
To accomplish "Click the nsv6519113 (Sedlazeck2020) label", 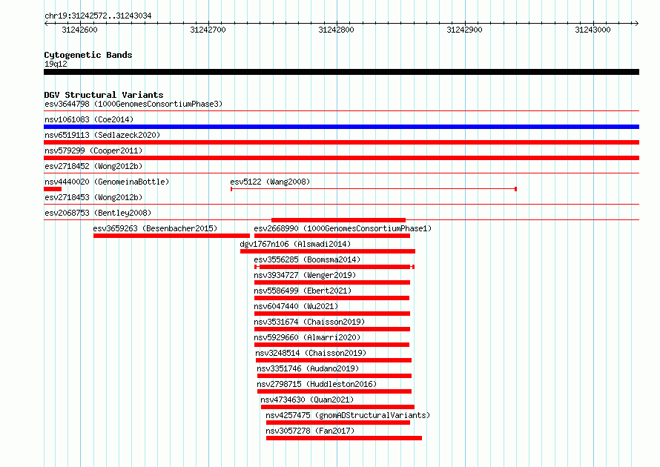I will point(102,135).
